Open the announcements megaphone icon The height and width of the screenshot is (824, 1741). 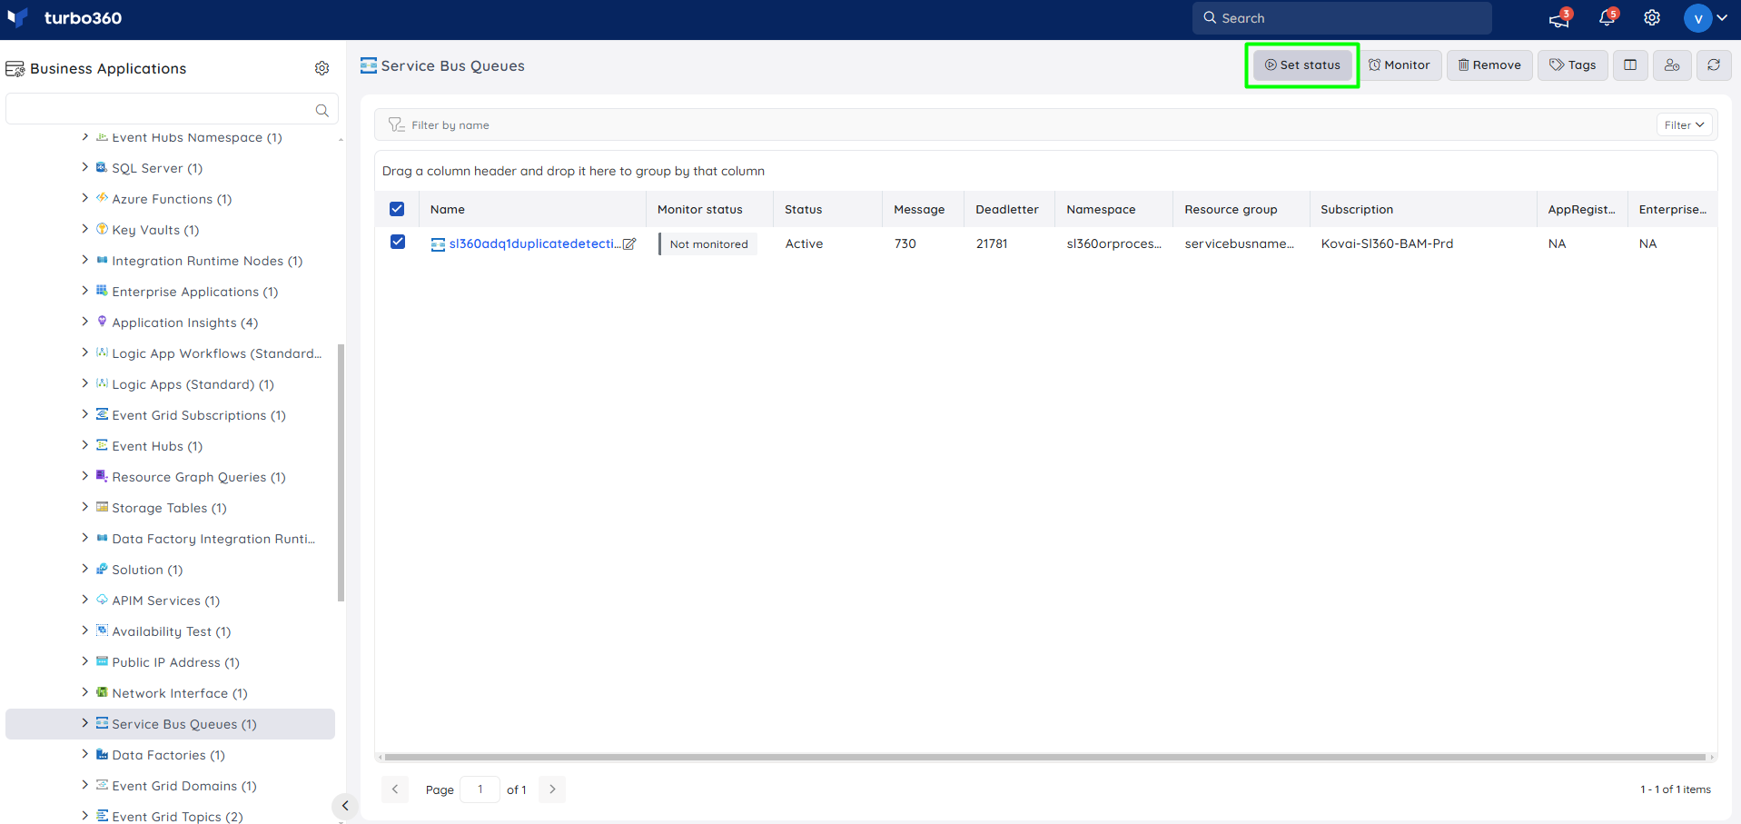click(x=1559, y=18)
